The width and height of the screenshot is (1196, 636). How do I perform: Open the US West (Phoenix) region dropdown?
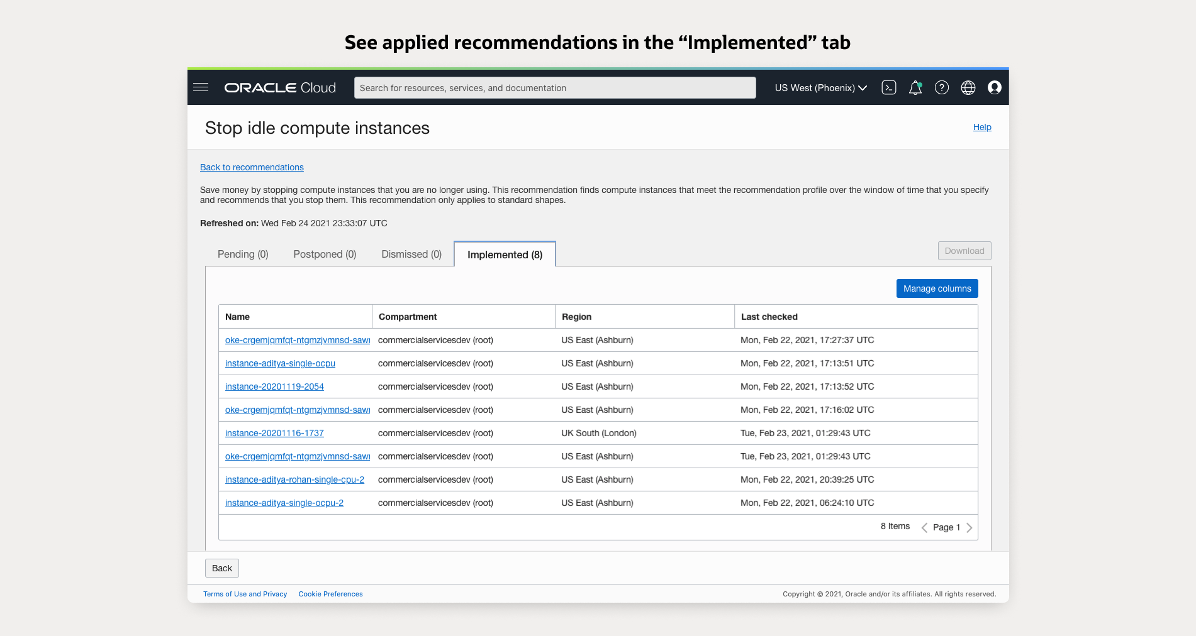[x=819, y=88]
